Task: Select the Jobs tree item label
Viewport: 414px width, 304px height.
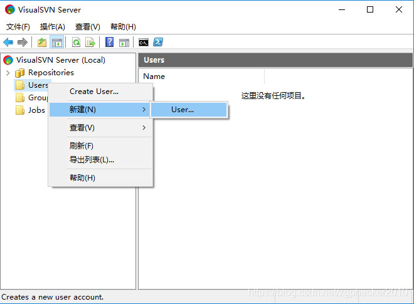Action: point(36,110)
